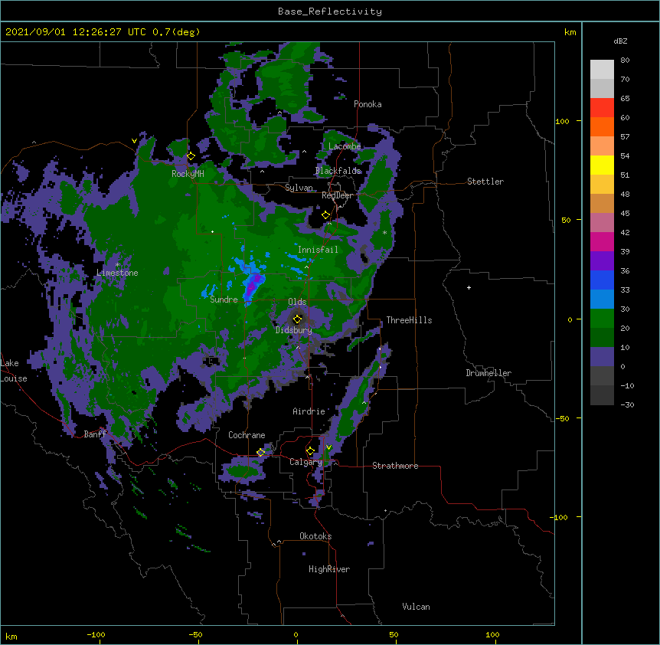Click the Drumheller label
The image size is (660, 645).
pyautogui.click(x=488, y=373)
